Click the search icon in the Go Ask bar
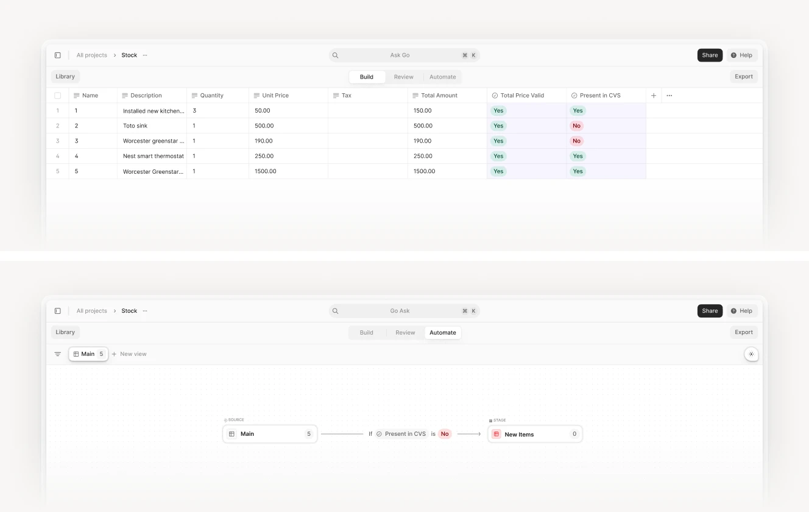 335,311
